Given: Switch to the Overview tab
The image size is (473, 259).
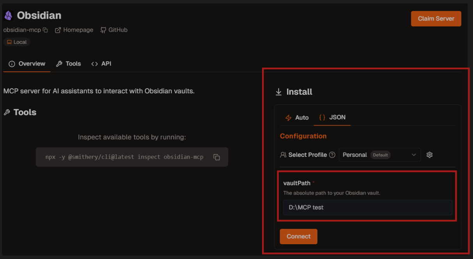Looking at the screenshot, I should tap(27, 64).
